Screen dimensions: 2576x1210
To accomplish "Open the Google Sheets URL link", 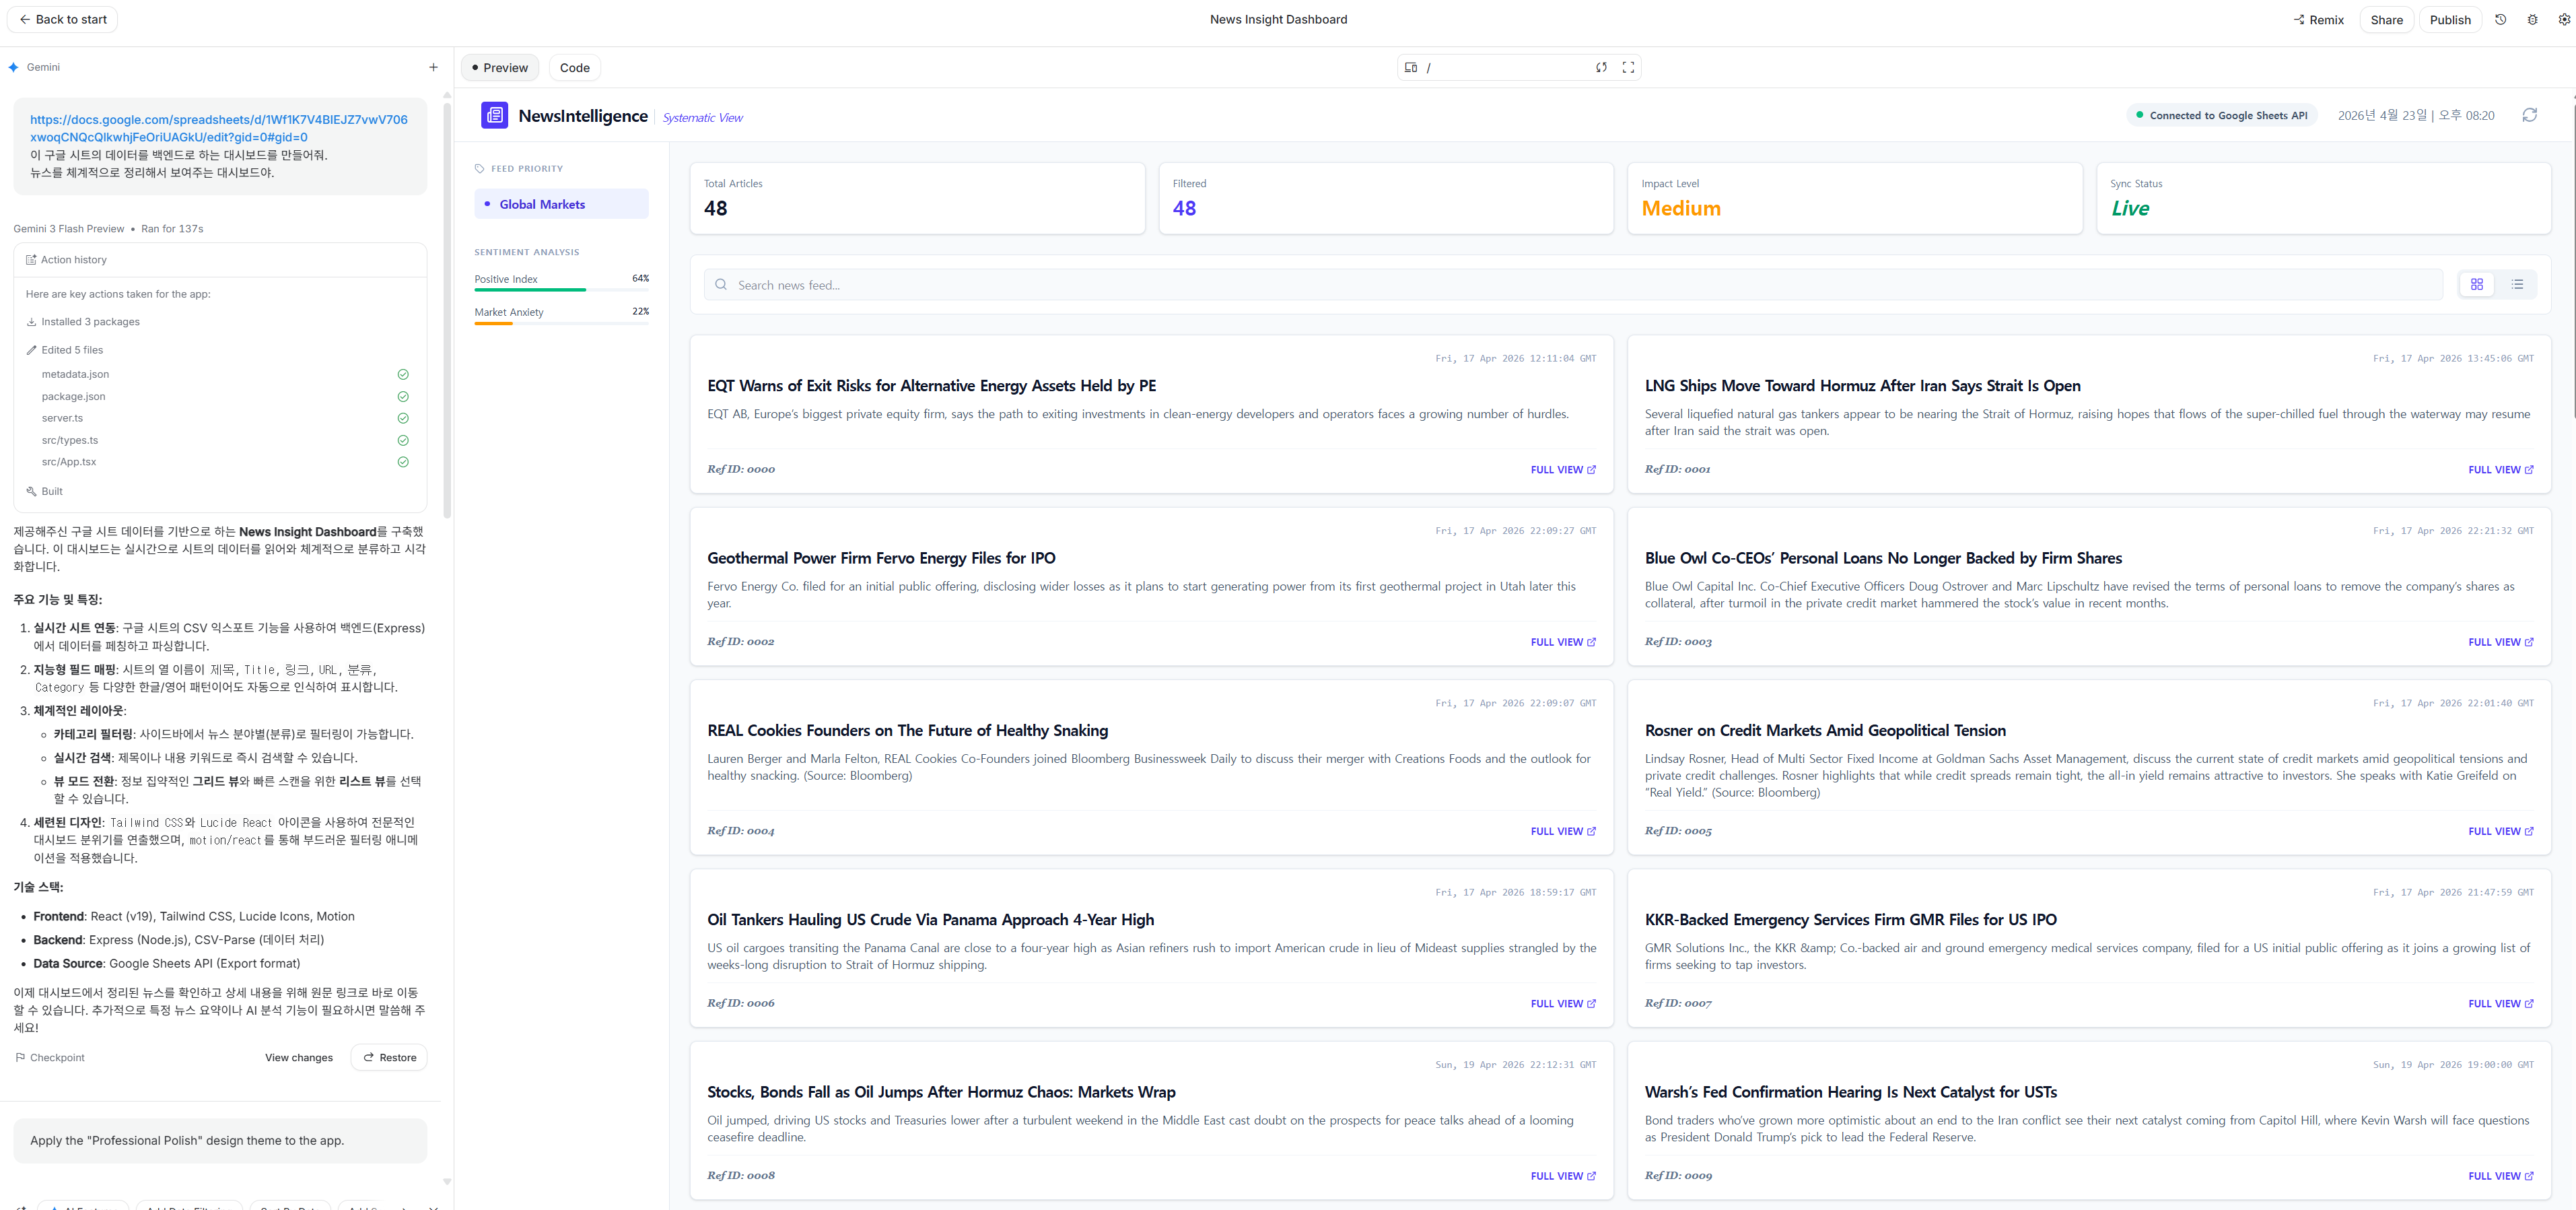I will tap(219, 129).
